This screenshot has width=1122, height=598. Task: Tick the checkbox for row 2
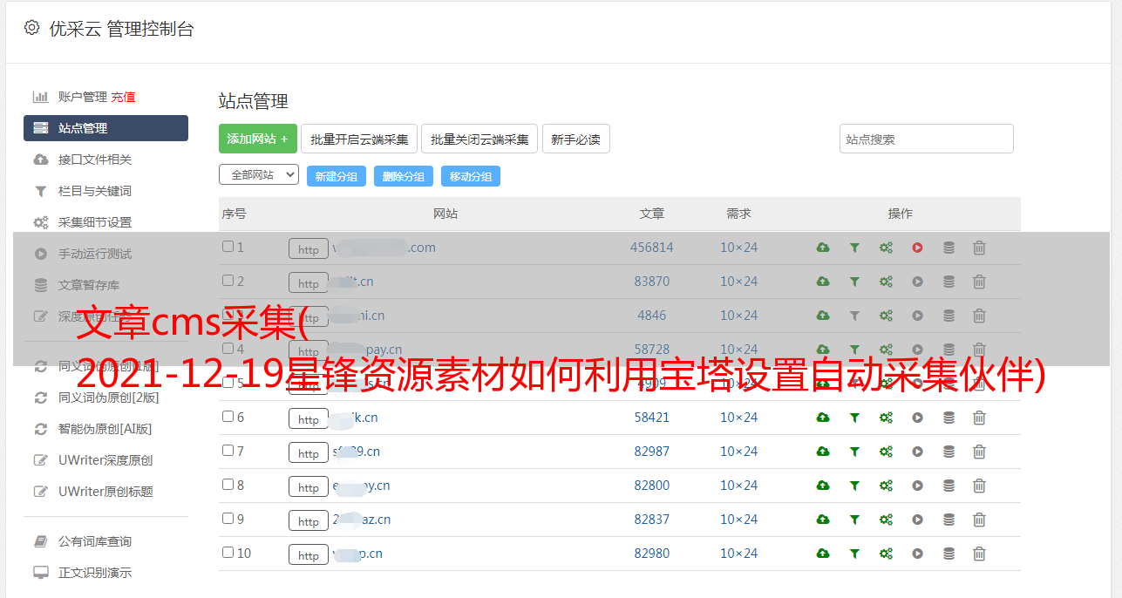(228, 281)
